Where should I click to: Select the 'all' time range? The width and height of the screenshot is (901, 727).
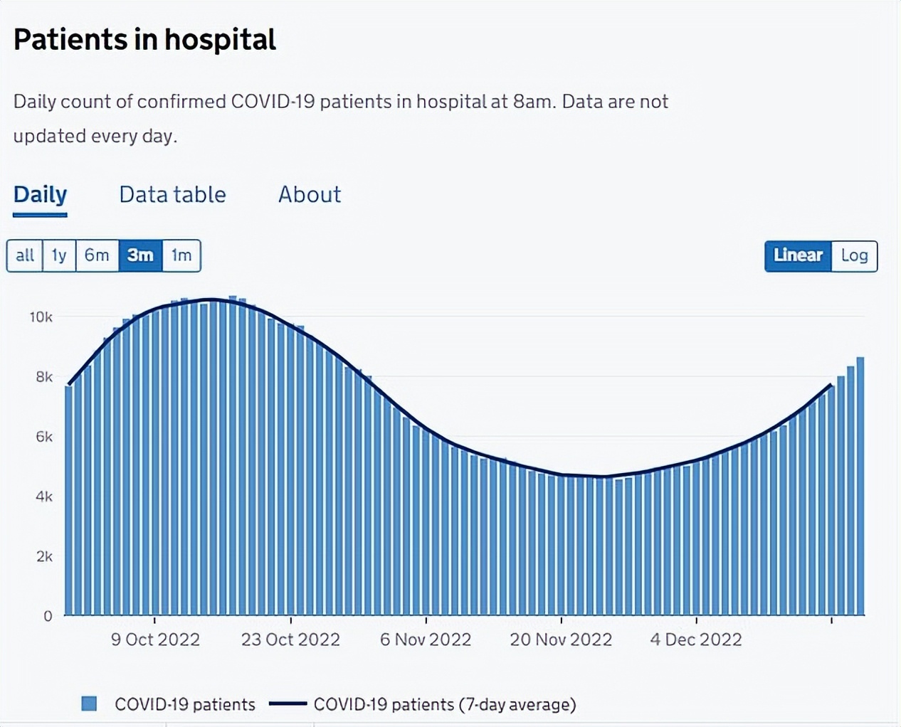(x=25, y=255)
